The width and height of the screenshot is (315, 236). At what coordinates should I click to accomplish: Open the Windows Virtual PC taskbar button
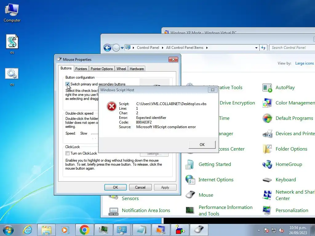(161, 230)
